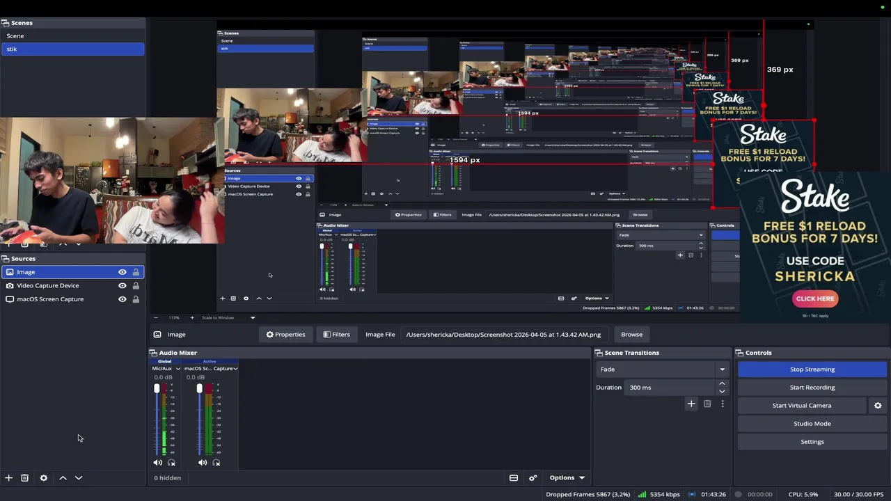
Task: Remove the scene transition with trash icon
Action: (707, 404)
